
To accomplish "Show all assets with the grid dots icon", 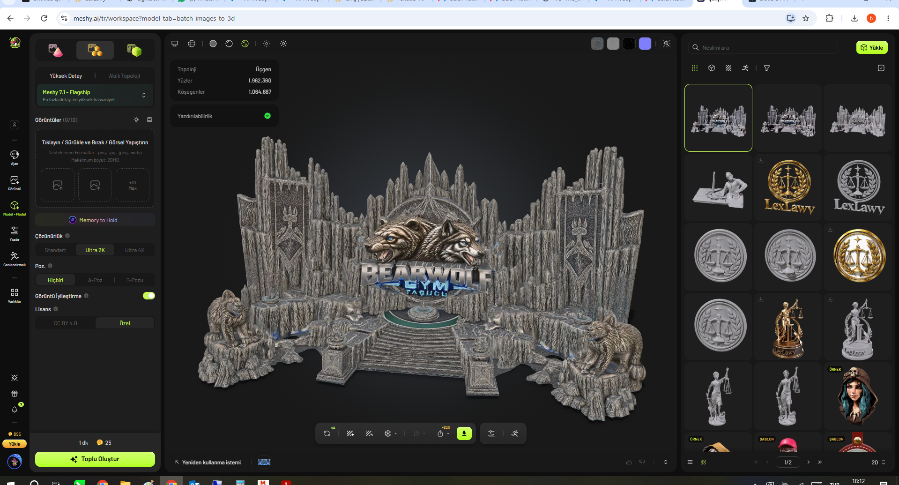I will (x=695, y=68).
